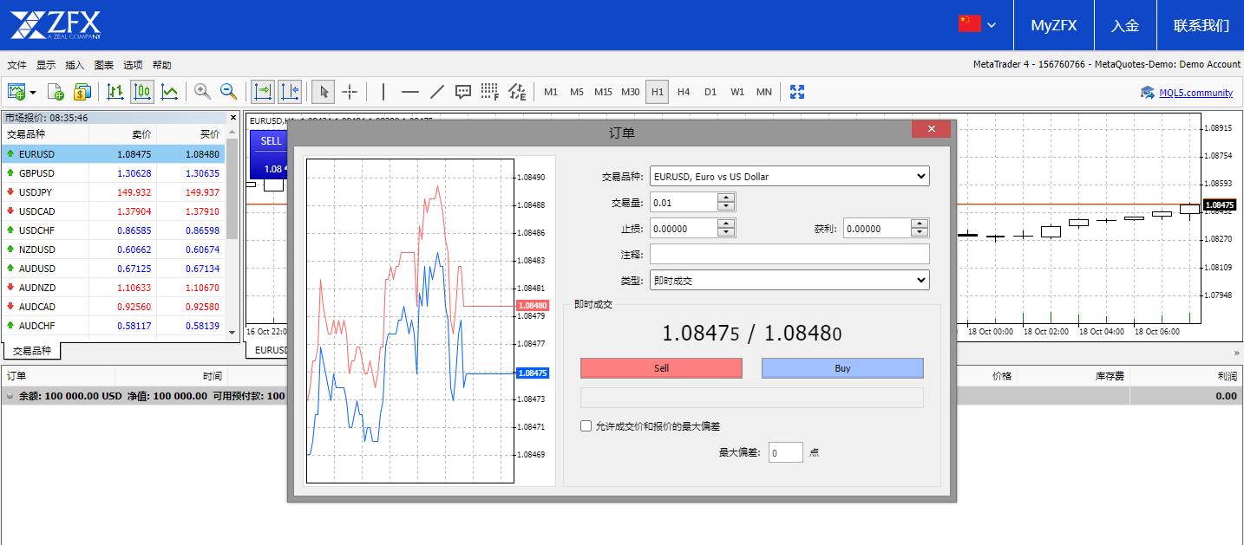Open the 插入 menu
The height and width of the screenshot is (545, 1244).
pyautogui.click(x=75, y=65)
